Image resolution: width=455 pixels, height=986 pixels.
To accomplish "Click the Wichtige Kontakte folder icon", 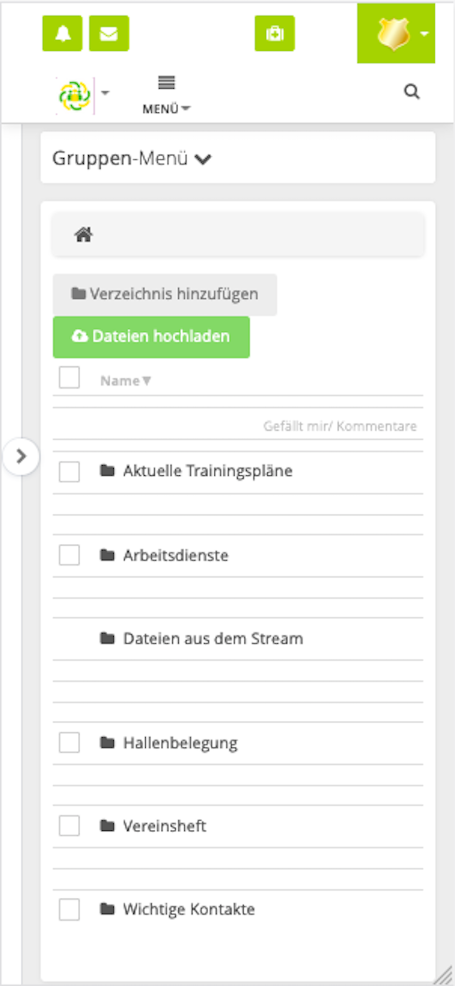I will point(107,909).
